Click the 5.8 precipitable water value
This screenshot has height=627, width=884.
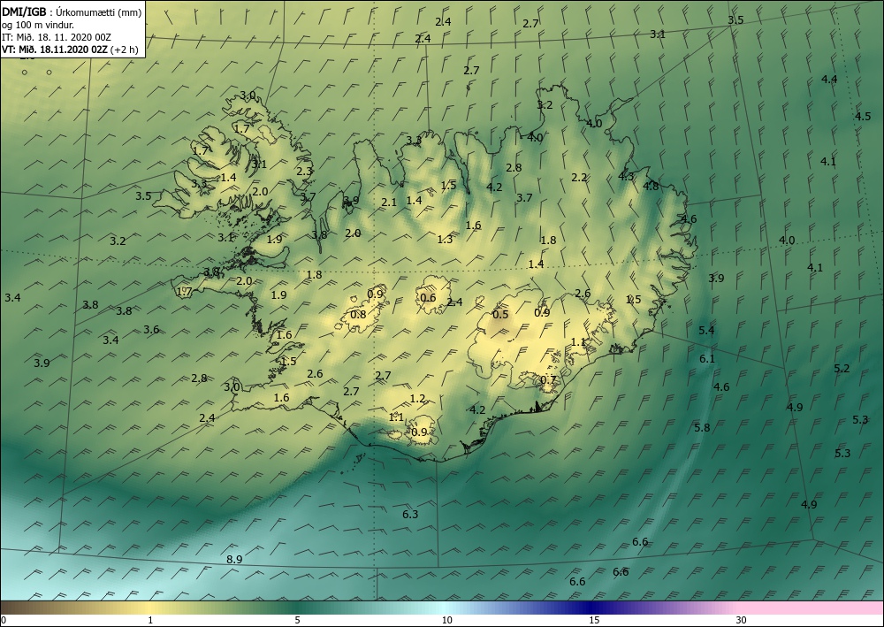[702, 427]
